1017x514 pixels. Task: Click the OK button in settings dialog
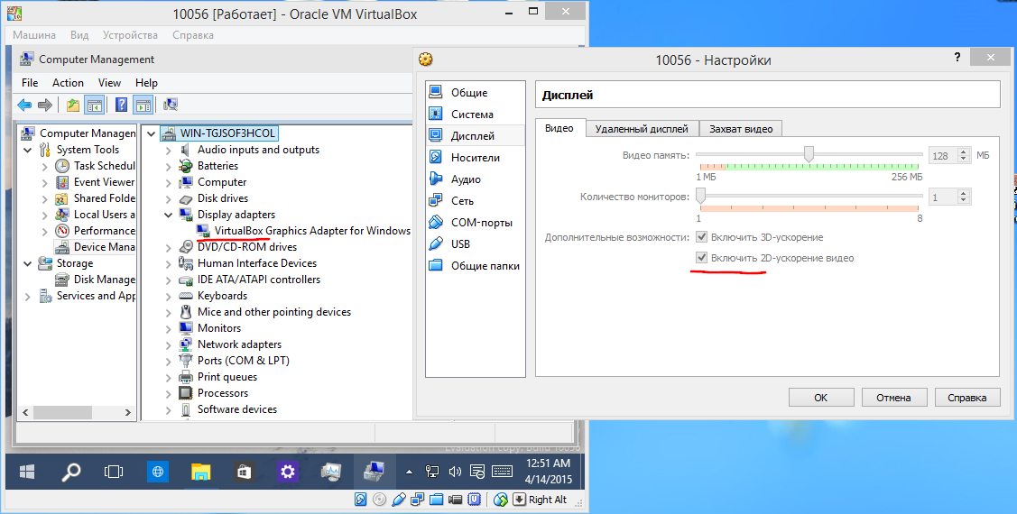point(821,398)
